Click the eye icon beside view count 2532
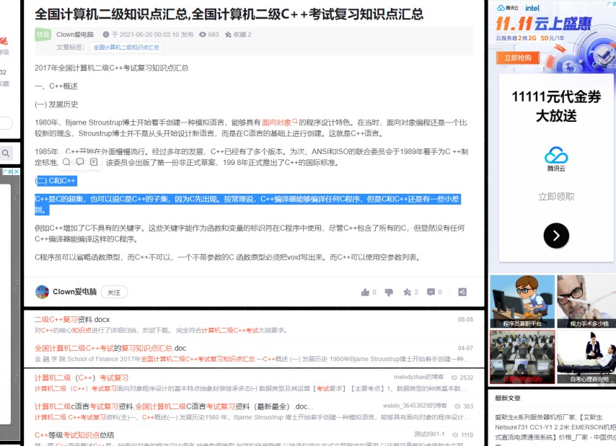The image size is (616, 446). tap(454, 378)
